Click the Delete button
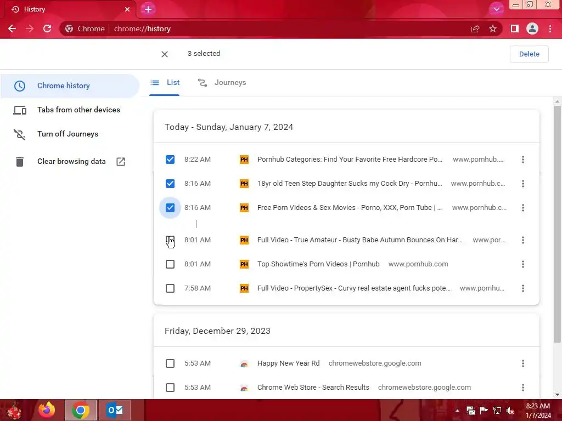 click(x=529, y=54)
